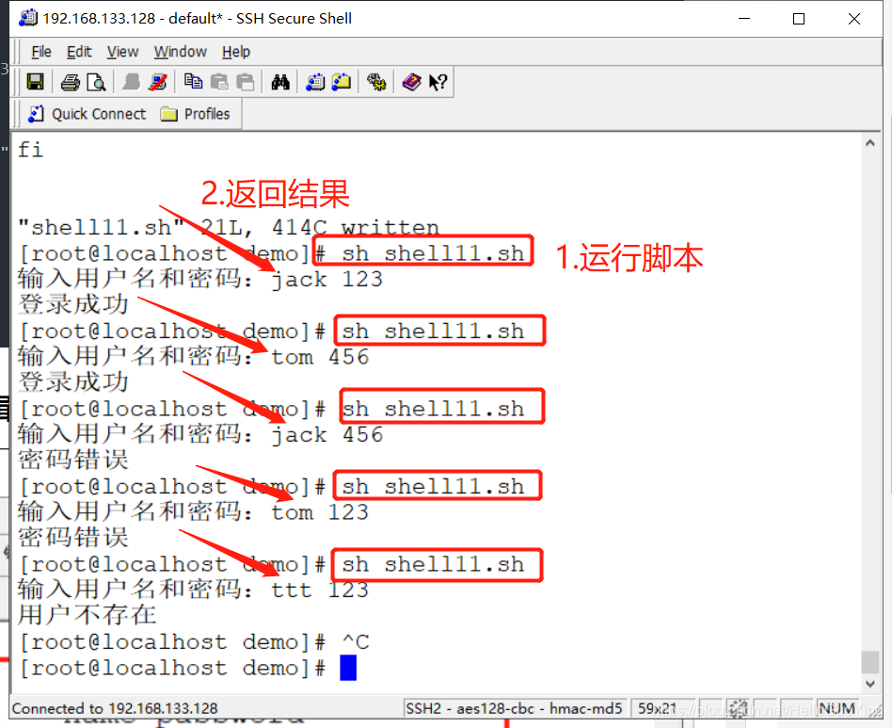Click 'SSH2 - aes128-cbc - hmac-md5' status entry

coord(514,708)
